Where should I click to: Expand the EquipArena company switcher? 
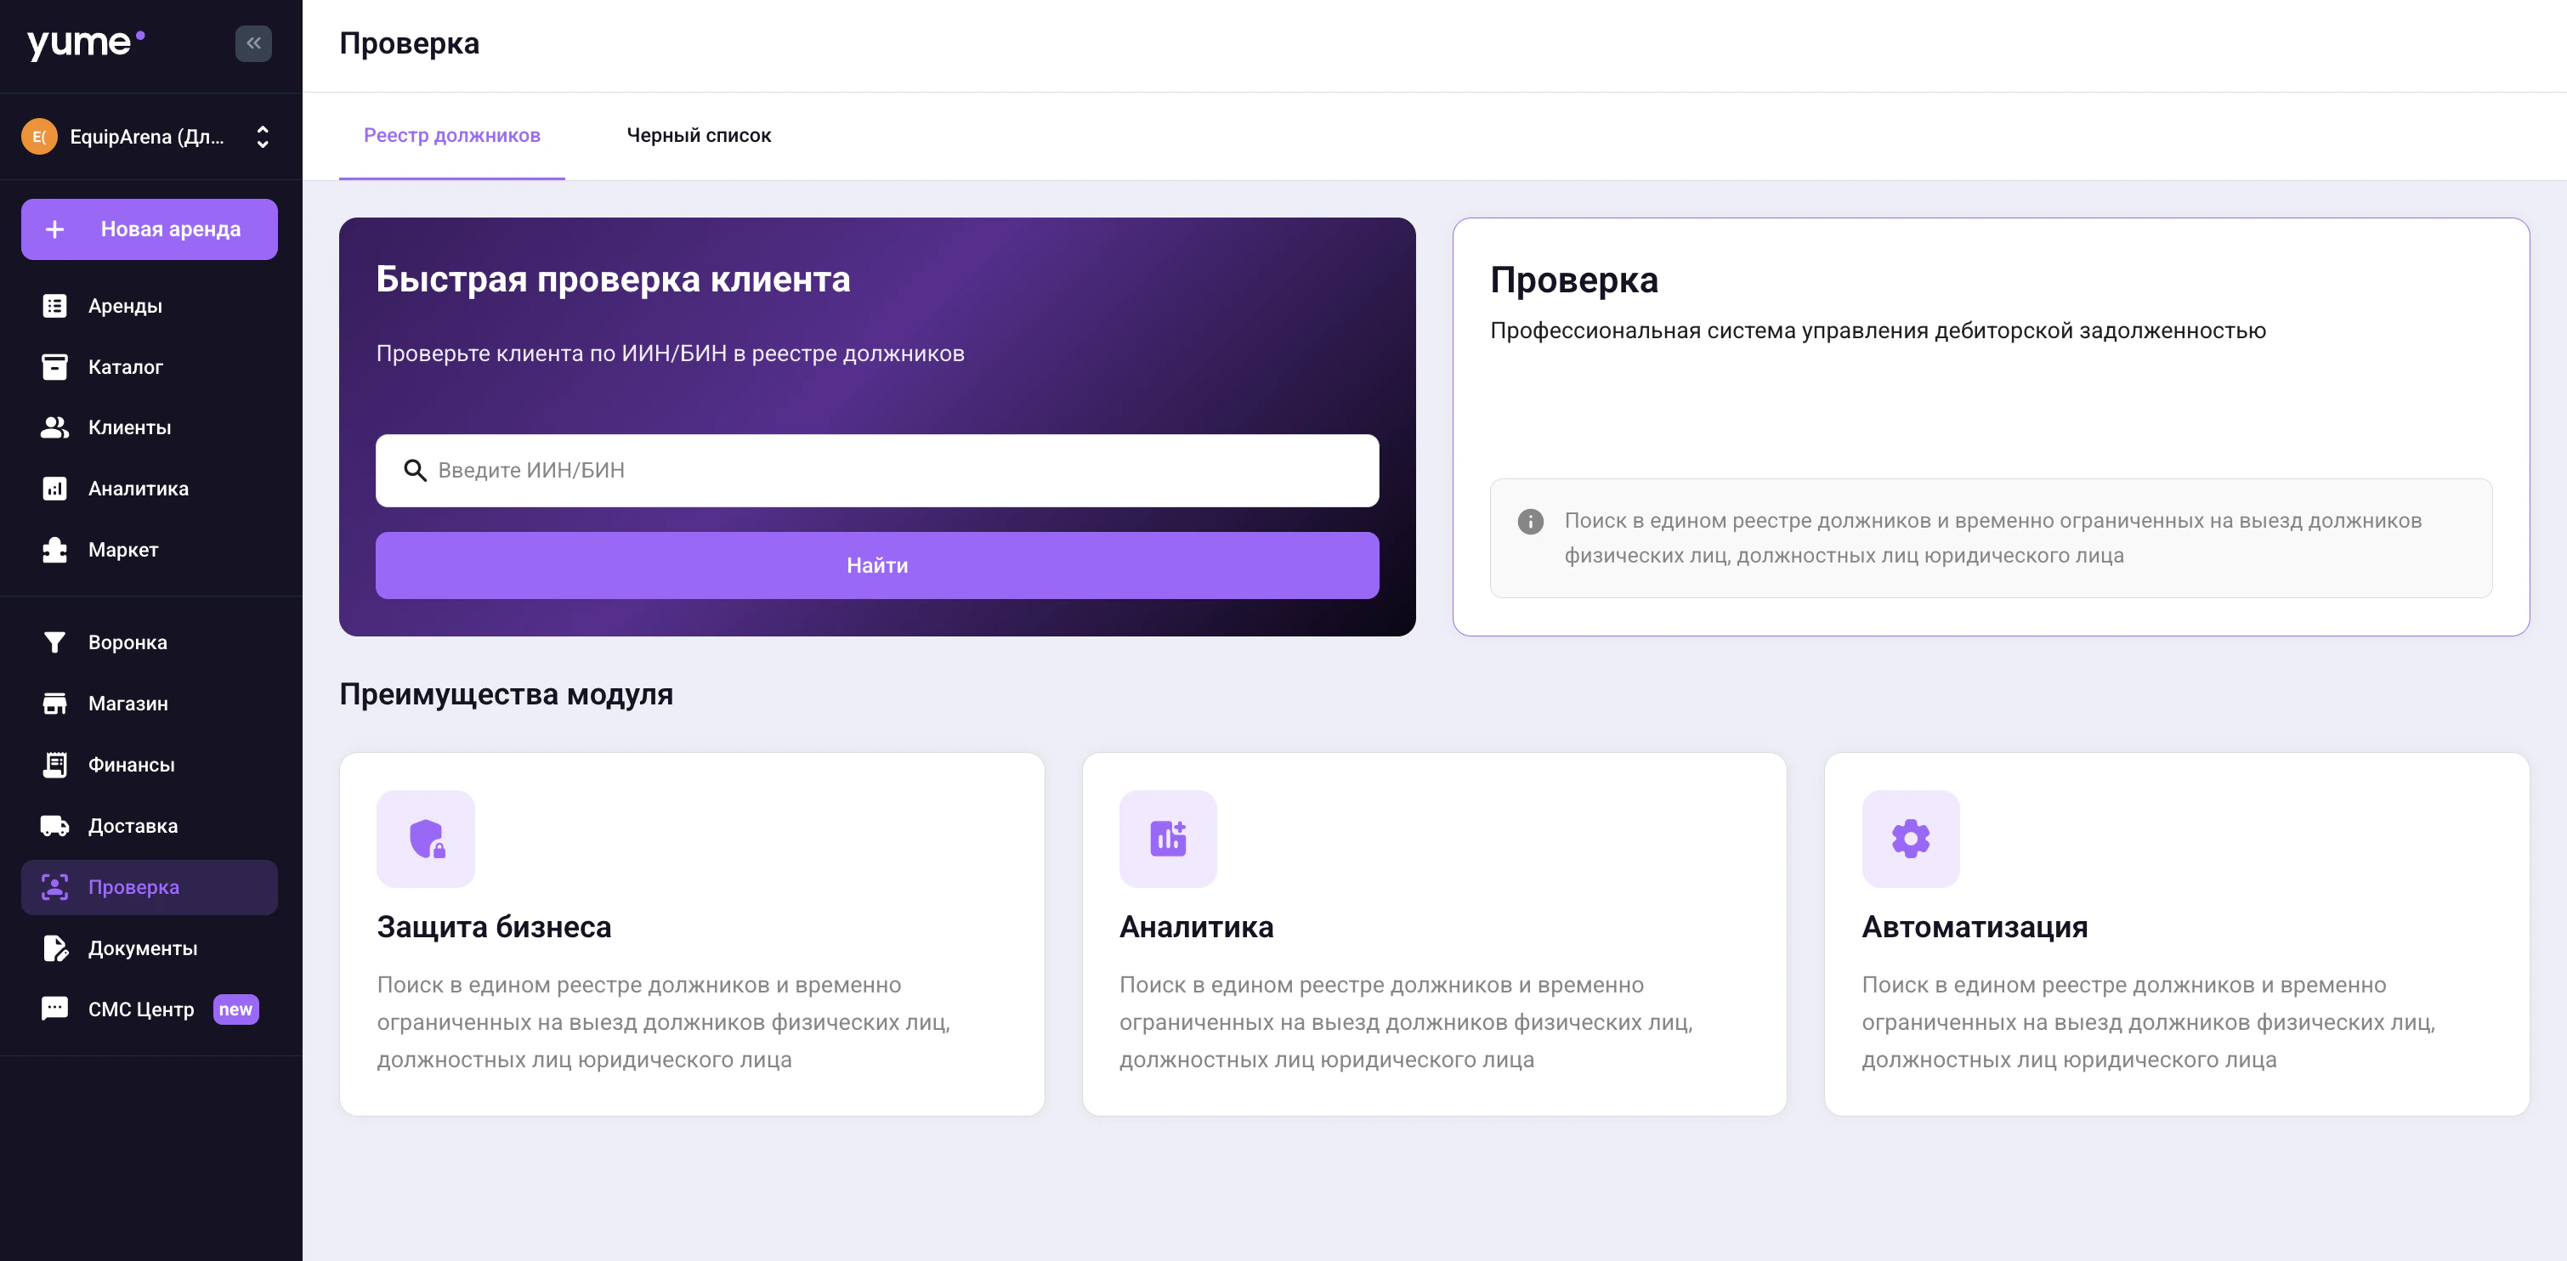pyautogui.click(x=262, y=137)
